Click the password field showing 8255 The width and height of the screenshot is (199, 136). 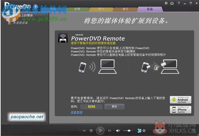(91, 107)
